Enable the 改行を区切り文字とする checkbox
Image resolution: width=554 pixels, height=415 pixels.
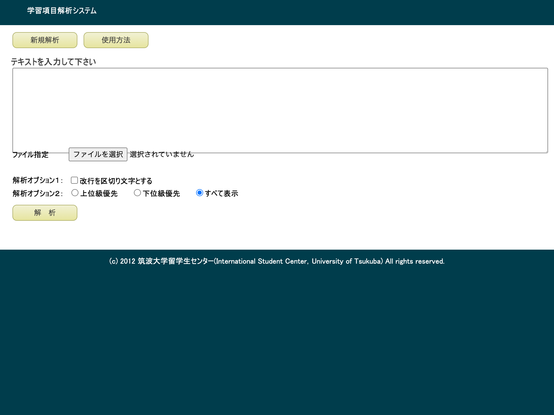pyautogui.click(x=74, y=180)
